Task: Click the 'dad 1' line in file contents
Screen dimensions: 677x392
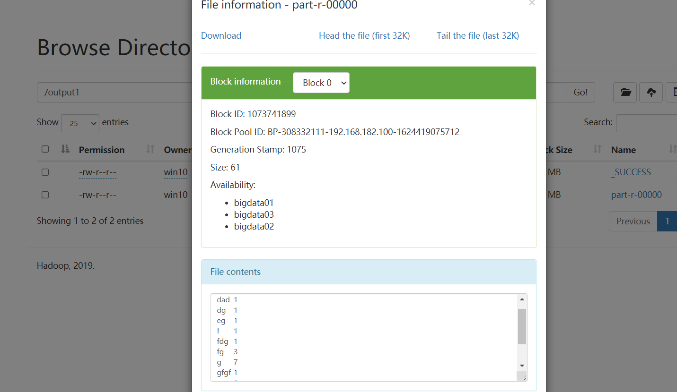Action: (227, 300)
